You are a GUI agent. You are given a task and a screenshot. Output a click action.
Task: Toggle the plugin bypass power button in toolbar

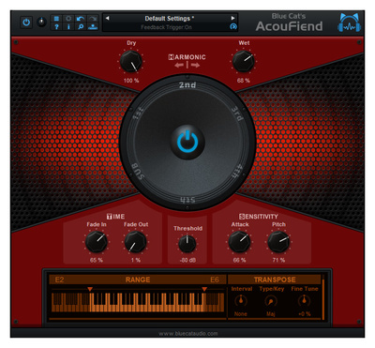pyautogui.click(x=26, y=23)
